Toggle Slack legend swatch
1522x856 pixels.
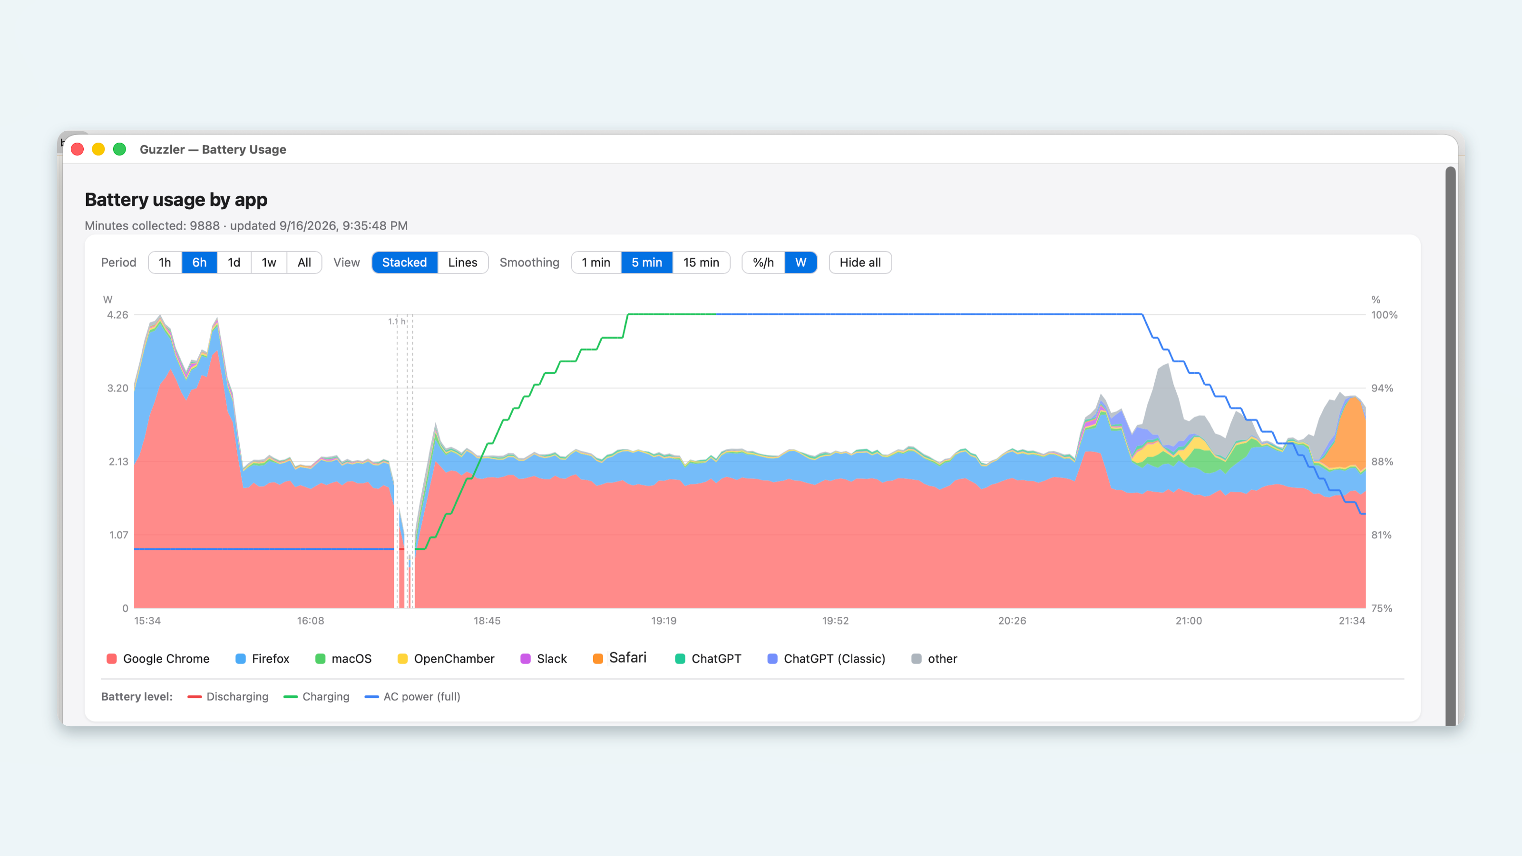pos(525,659)
